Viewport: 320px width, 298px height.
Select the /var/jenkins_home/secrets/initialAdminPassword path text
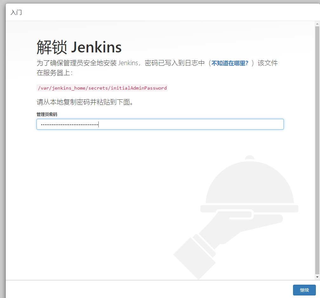[102, 88]
